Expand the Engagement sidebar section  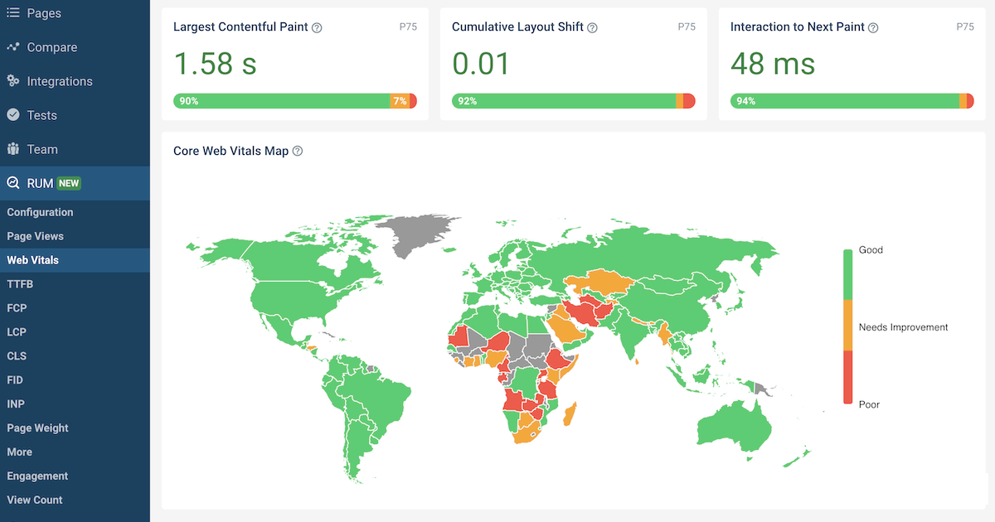pyautogui.click(x=37, y=476)
